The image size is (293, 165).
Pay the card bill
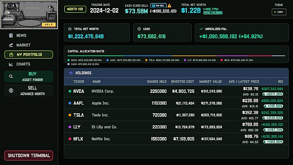tap(158, 5)
